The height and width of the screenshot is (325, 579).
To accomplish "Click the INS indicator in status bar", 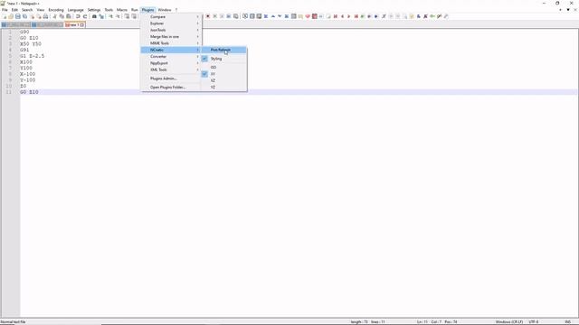I will (x=567, y=322).
